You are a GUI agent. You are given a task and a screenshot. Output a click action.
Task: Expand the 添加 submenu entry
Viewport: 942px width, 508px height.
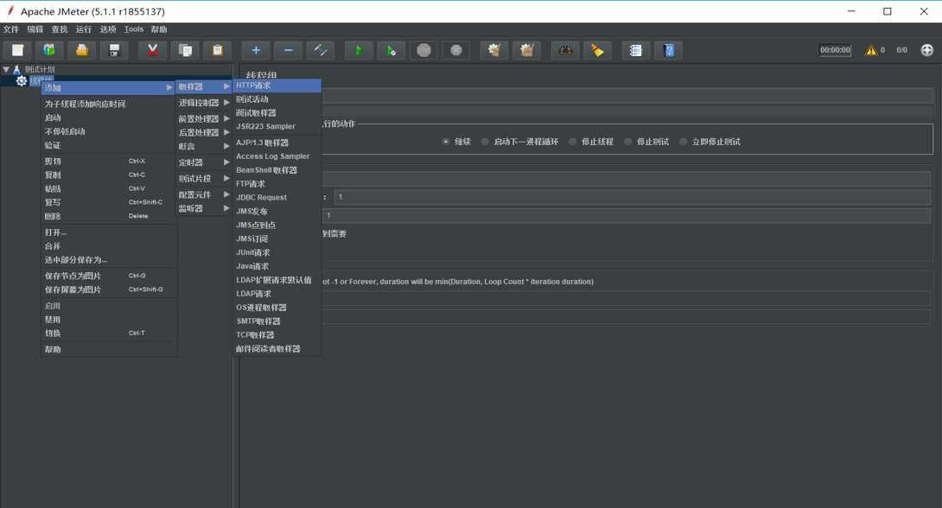click(x=108, y=87)
